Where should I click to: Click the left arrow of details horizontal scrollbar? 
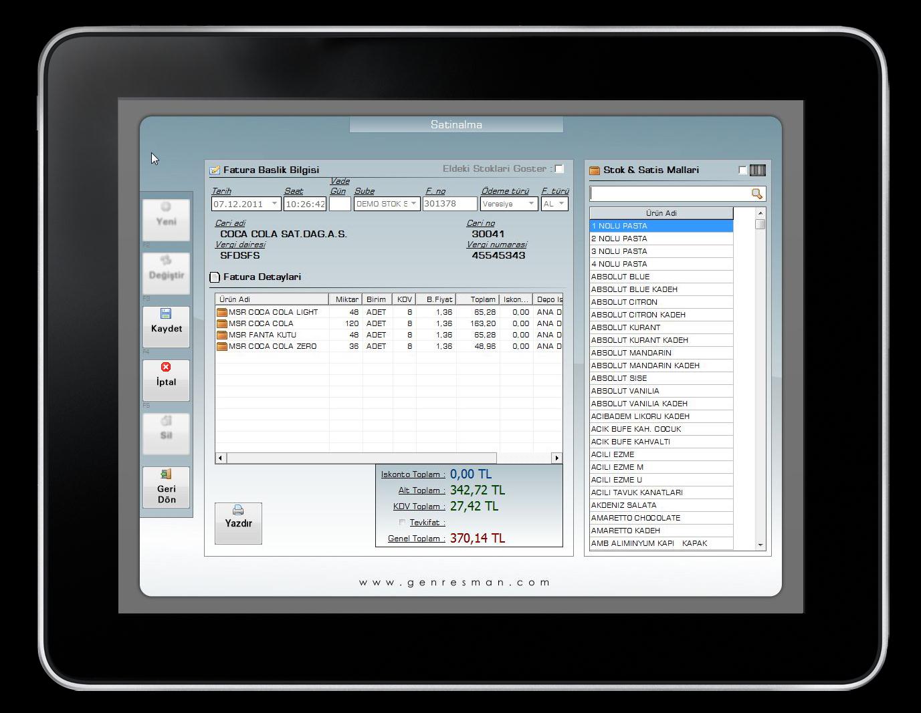tap(221, 458)
